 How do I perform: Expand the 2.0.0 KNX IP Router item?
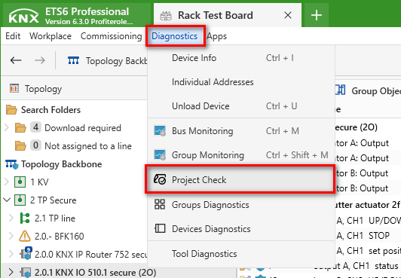coord(11,254)
